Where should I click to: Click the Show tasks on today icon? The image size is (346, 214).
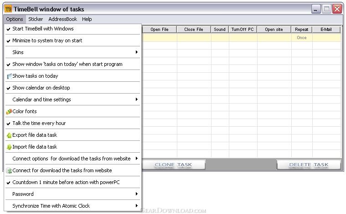click(9, 76)
